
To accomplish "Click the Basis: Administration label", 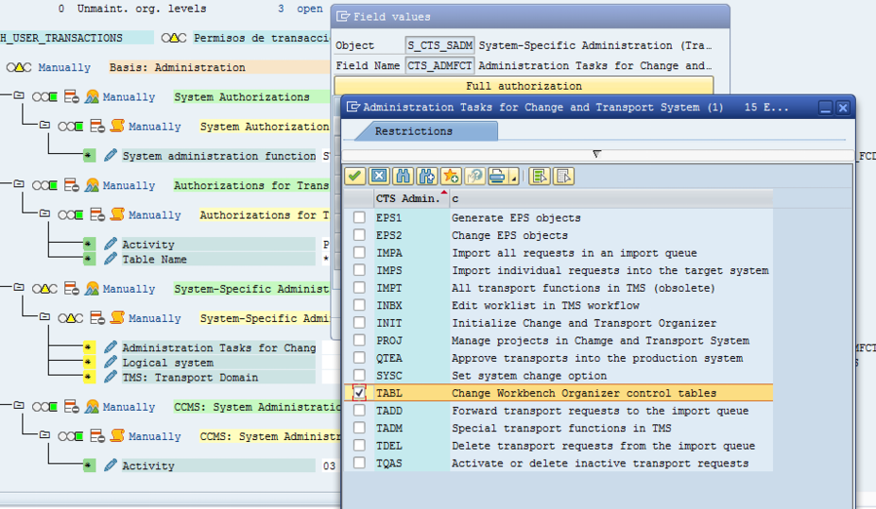I will (177, 68).
